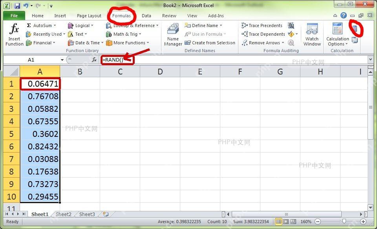Switch to Normal view in the status bar

click(278, 222)
